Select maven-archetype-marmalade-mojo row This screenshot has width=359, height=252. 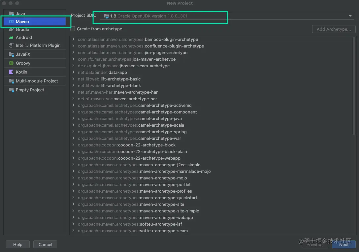click(x=211, y=171)
